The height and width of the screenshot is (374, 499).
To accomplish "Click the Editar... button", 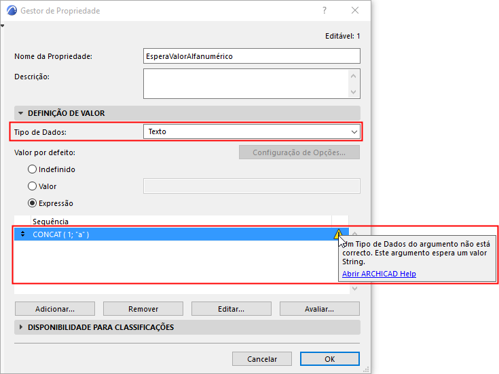I will 232,309.
